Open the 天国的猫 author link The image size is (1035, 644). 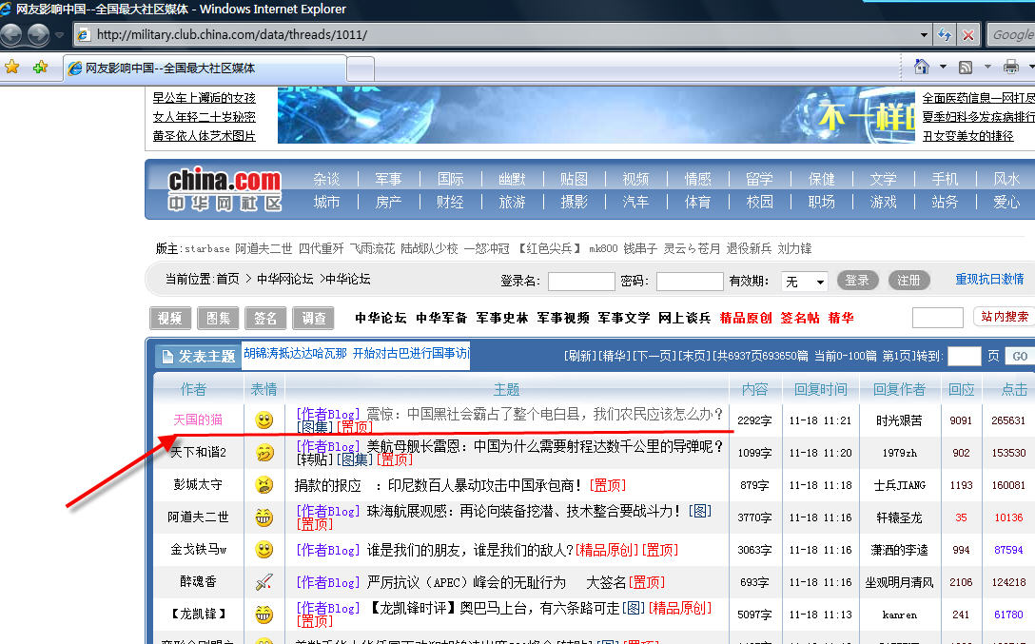point(198,420)
